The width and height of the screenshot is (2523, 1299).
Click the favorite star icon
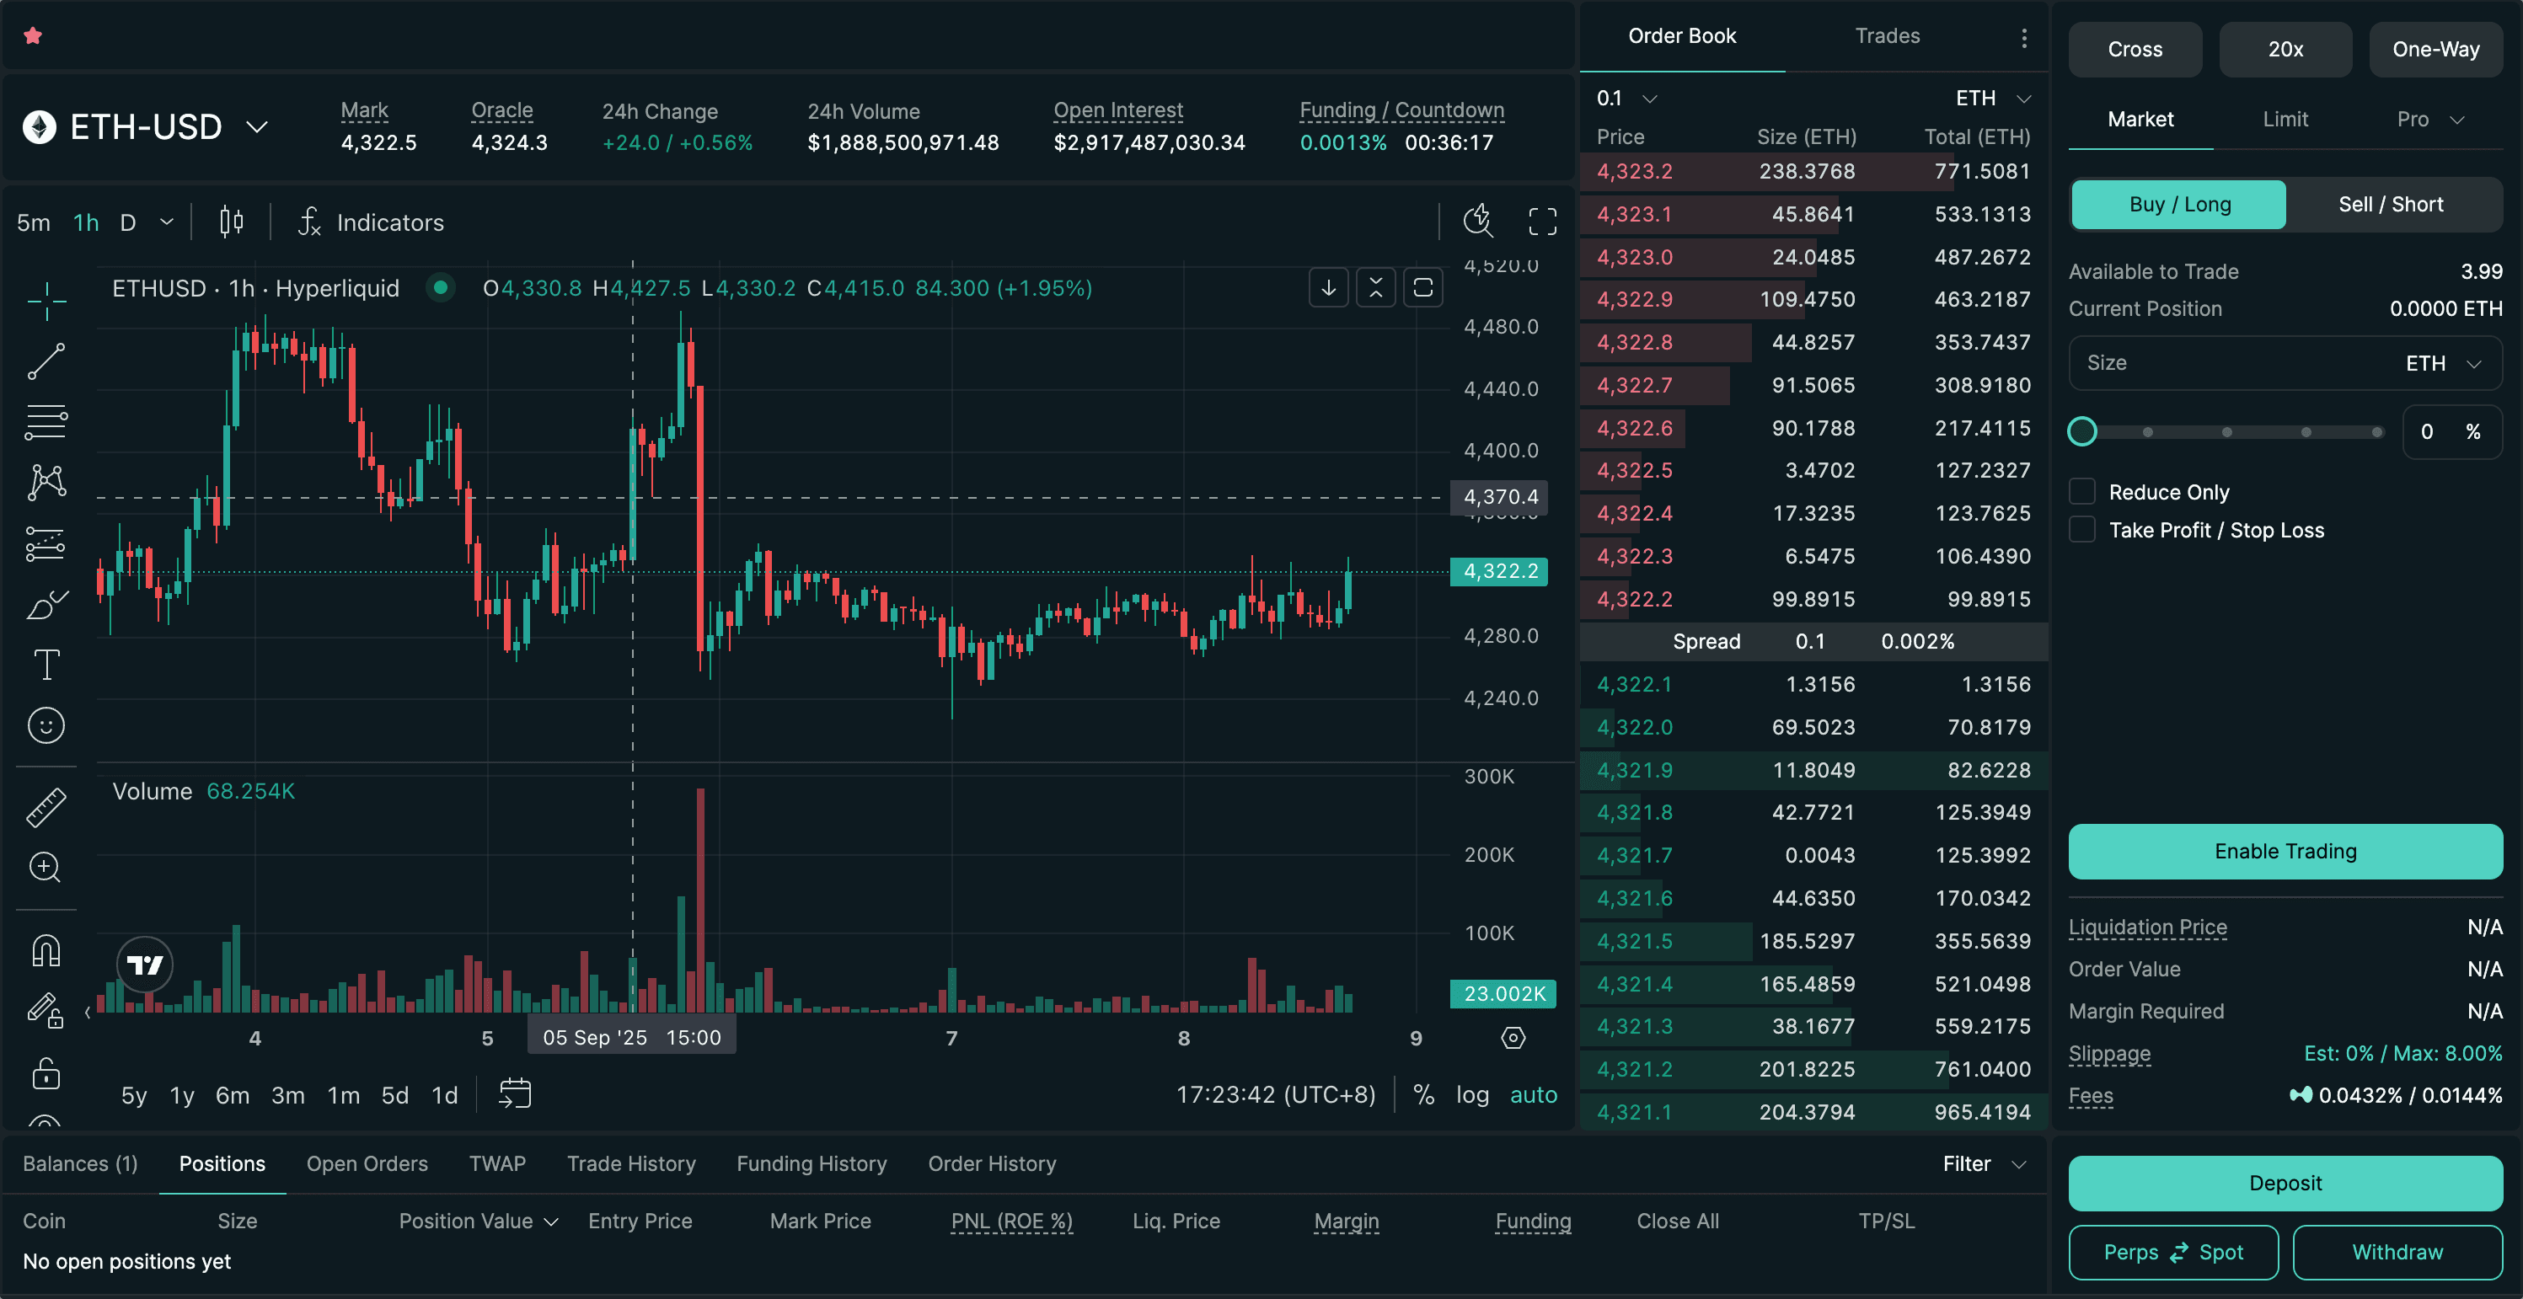[x=34, y=36]
